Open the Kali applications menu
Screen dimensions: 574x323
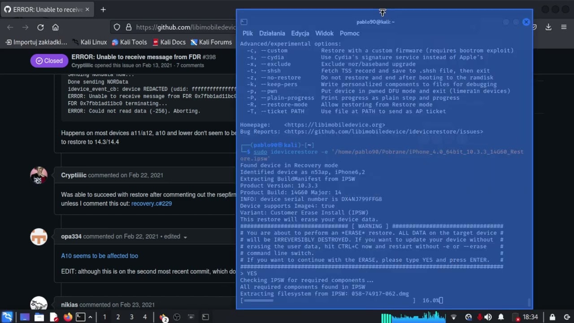8,317
